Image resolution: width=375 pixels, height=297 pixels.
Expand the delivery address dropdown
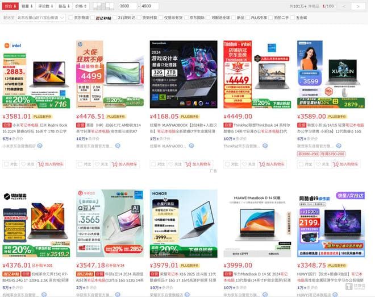point(41,18)
